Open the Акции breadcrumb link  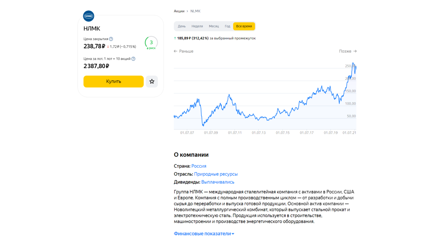pyautogui.click(x=179, y=11)
